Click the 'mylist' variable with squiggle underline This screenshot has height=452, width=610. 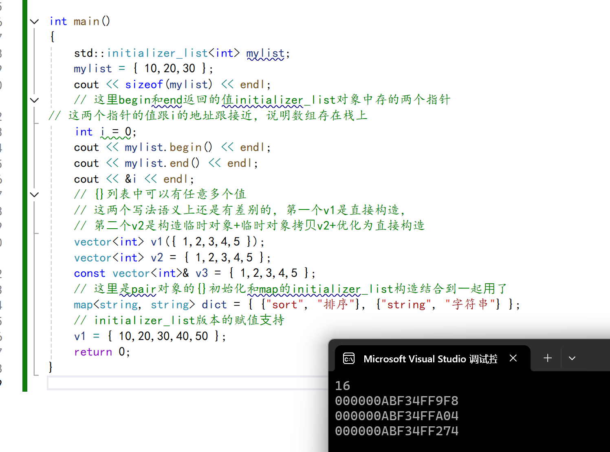265,53
